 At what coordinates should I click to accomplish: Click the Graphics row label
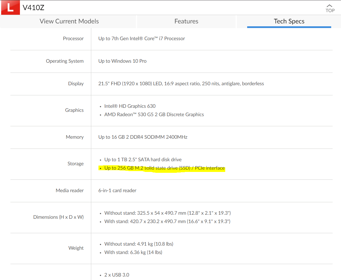74,110
